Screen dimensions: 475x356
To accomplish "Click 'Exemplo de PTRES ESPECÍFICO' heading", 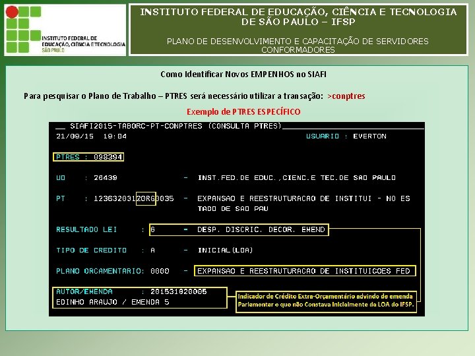I will point(243,111).
